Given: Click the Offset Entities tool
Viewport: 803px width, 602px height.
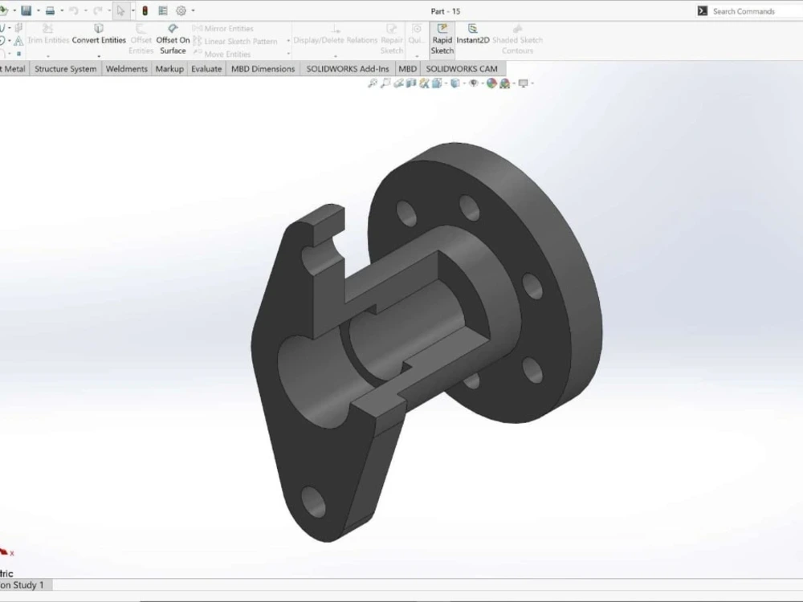Looking at the screenshot, I should coord(141,39).
